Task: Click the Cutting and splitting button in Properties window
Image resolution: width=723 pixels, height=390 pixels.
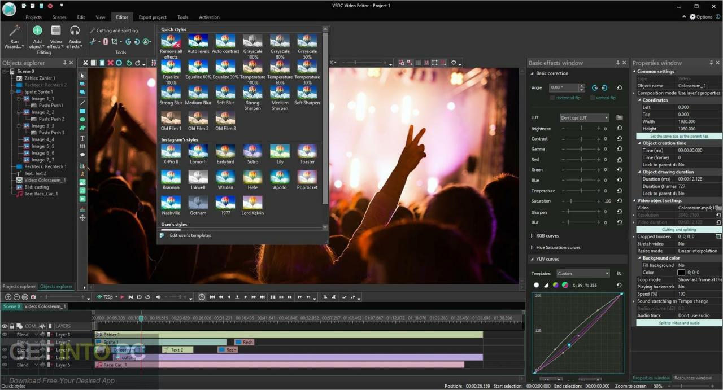Action: click(x=680, y=229)
